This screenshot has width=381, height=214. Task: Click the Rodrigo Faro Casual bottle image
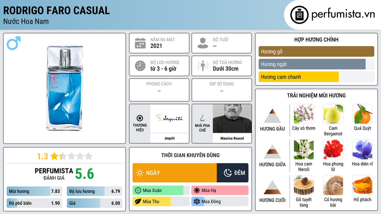coord(65,88)
